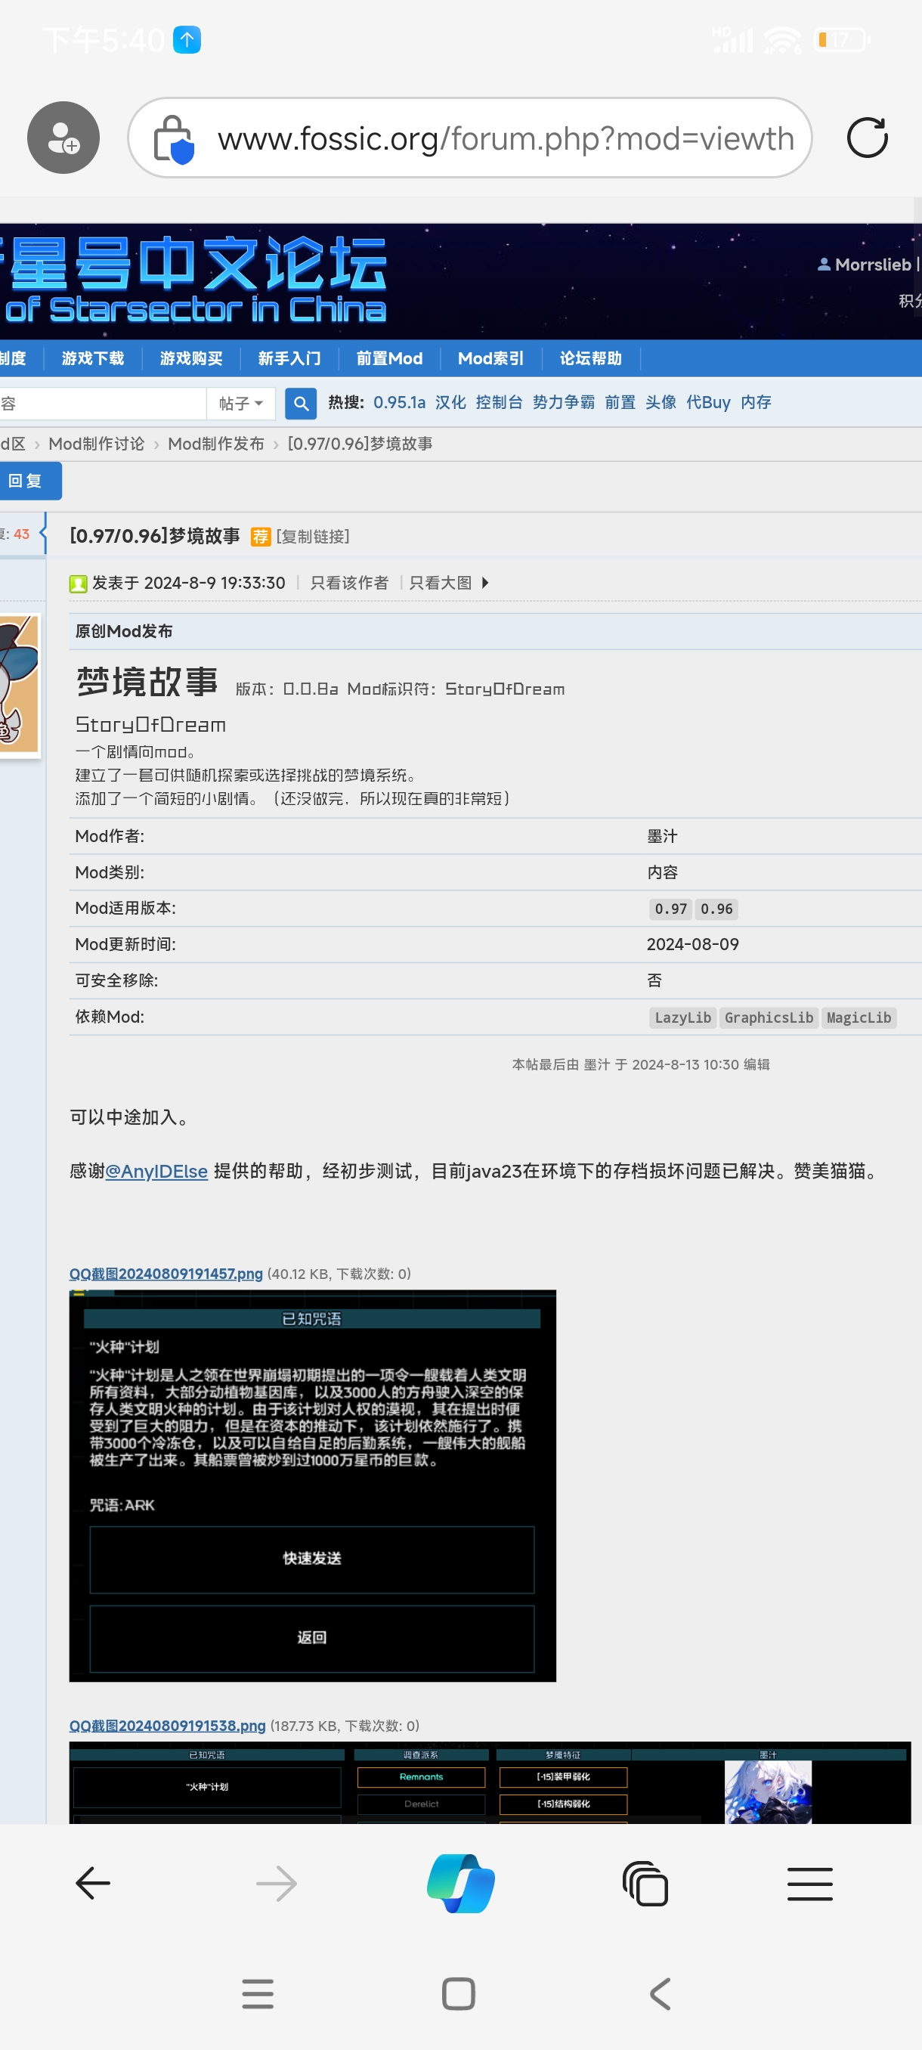
Task: Tap the green poster status icon
Action: [78, 584]
